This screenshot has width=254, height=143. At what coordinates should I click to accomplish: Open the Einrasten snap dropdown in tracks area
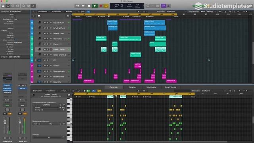tap(176, 12)
